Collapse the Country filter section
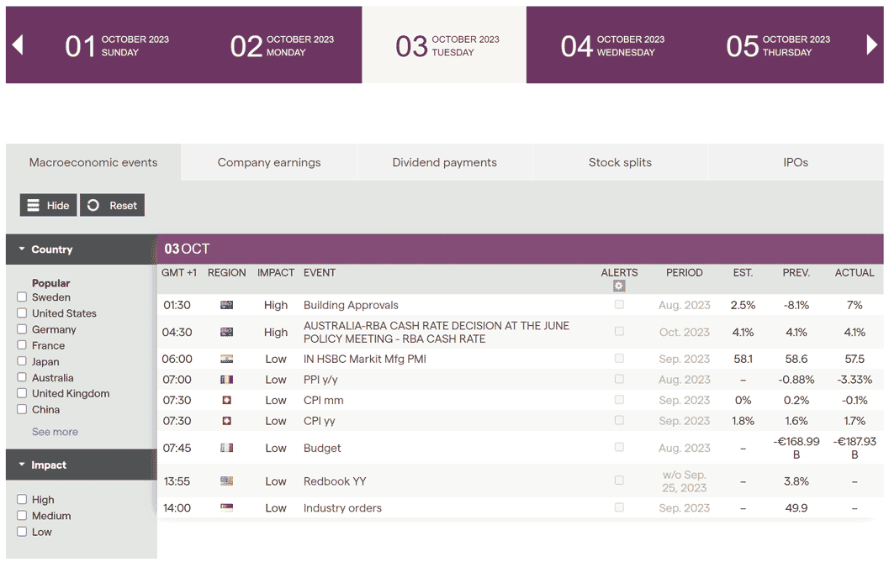 click(x=22, y=249)
